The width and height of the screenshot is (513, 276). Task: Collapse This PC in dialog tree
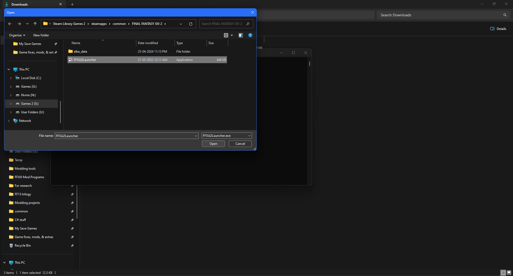[9, 69]
